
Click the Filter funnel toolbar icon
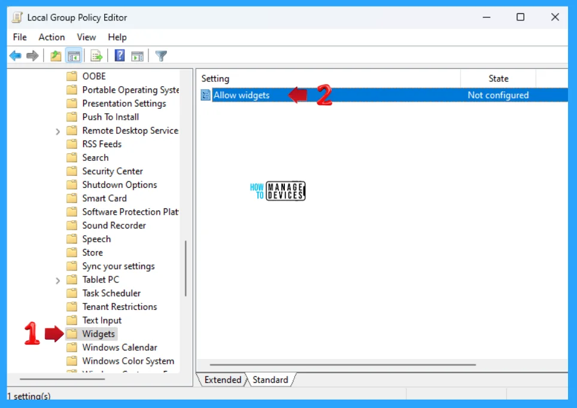coord(161,56)
